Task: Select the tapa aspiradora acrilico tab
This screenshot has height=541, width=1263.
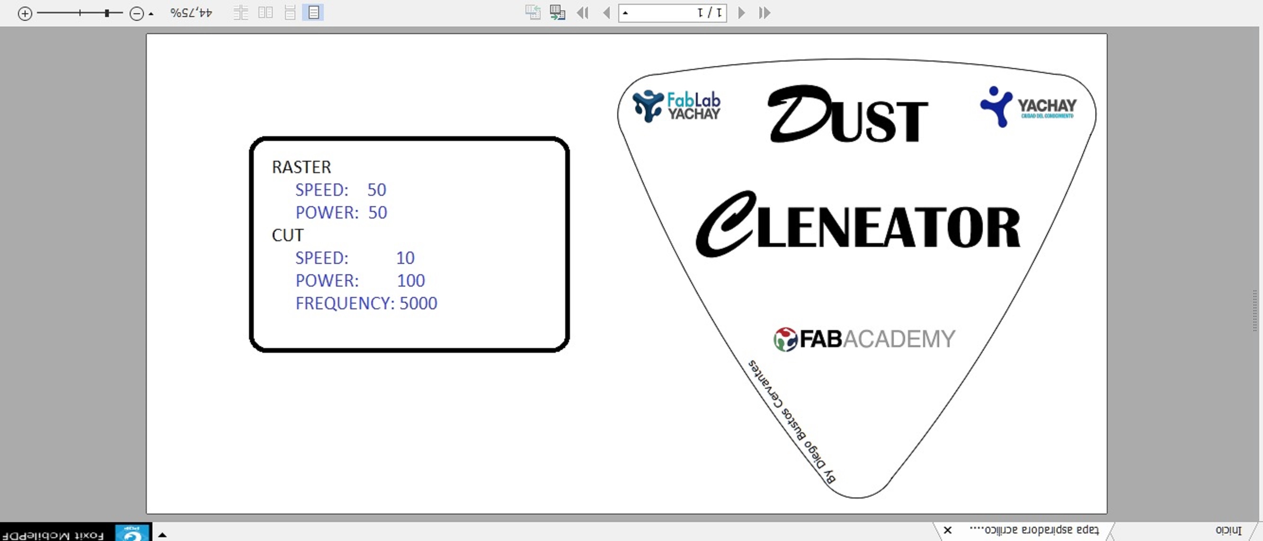Action: pyautogui.click(x=1034, y=530)
